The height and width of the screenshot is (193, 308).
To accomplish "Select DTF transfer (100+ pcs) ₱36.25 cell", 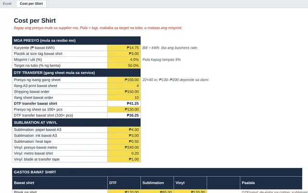I will [x=124, y=115].
